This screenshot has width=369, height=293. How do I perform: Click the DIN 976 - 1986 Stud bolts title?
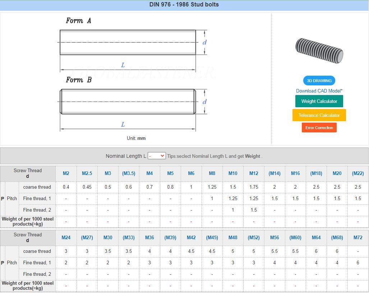point(184,5)
